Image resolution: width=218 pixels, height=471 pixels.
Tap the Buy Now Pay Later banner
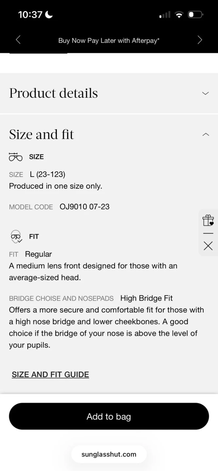109,41
